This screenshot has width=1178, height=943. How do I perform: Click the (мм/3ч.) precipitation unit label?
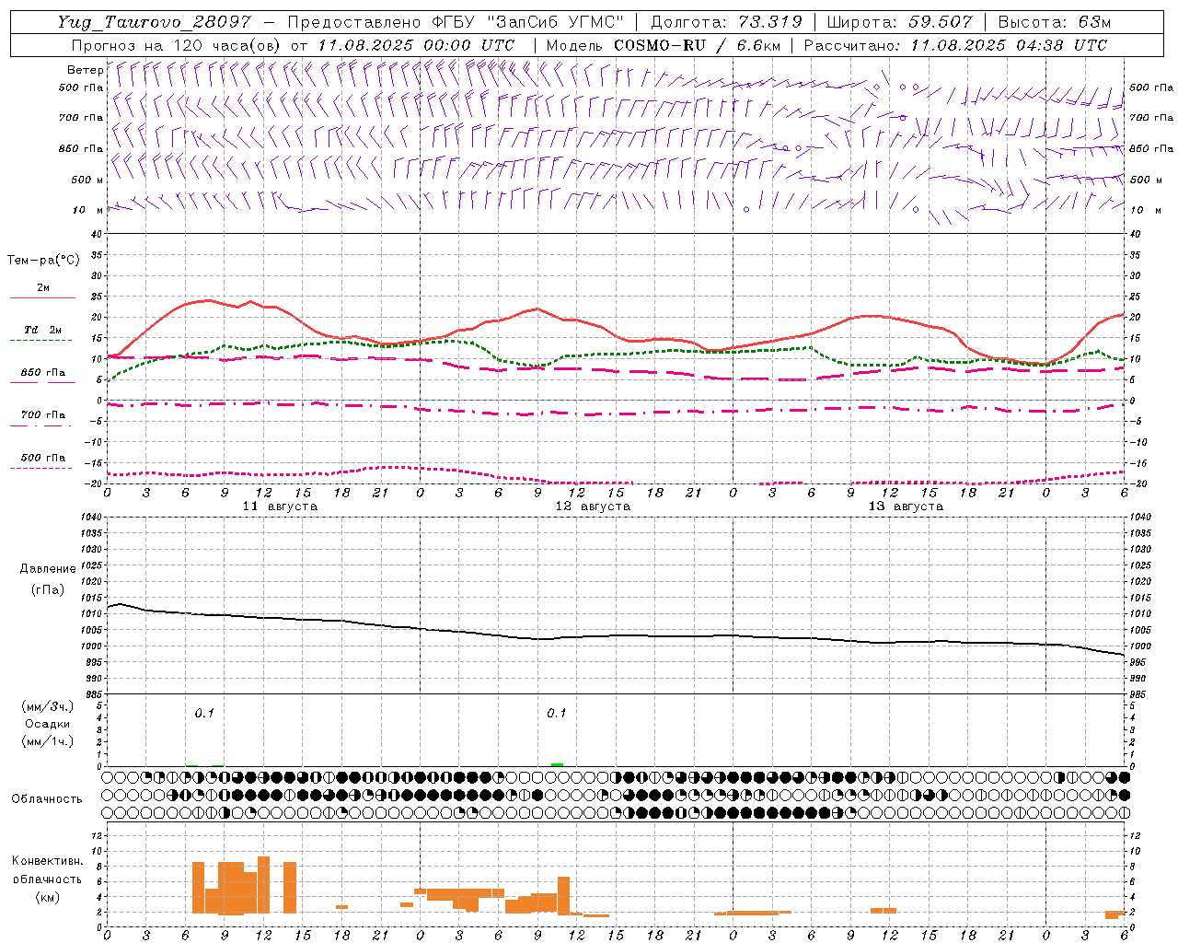point(48,706)
